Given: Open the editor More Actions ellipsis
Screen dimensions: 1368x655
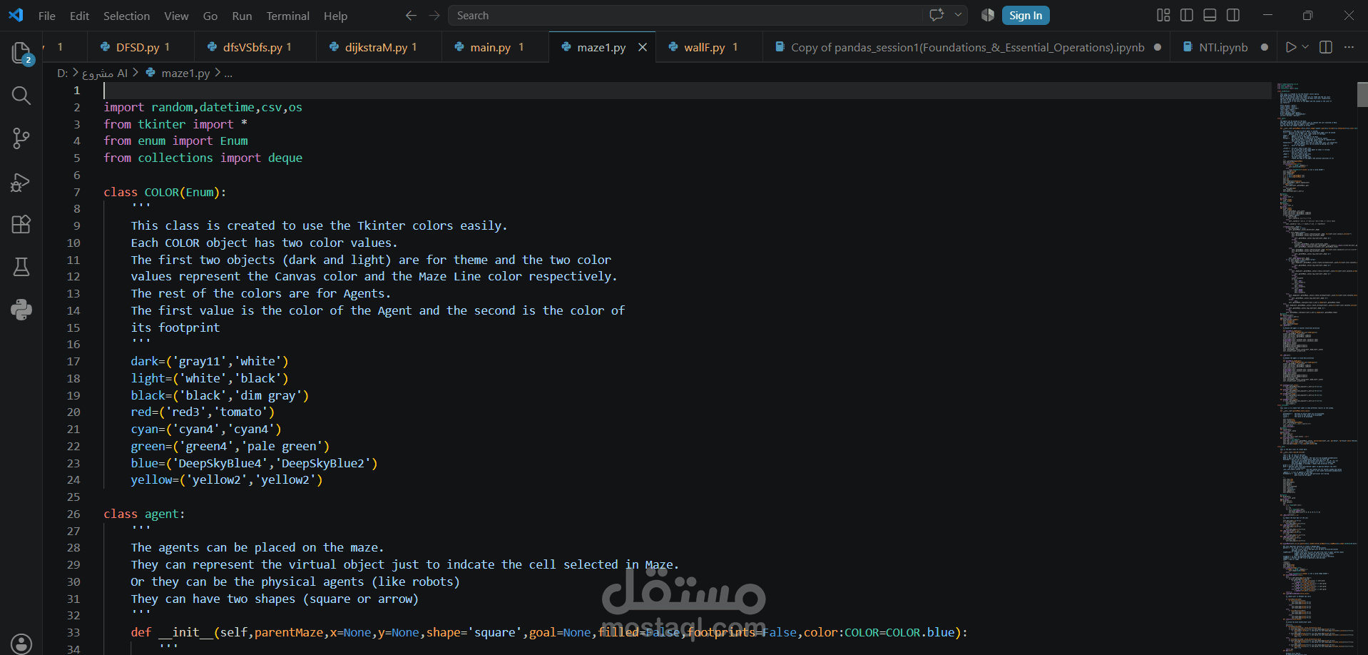Looking at the screenshot, I should click(1349, 47).
